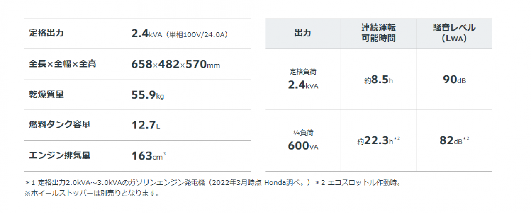Select the 12.7L fuel tank value
This screenshot has width=531, height=213.
click(x=146, y=126)
